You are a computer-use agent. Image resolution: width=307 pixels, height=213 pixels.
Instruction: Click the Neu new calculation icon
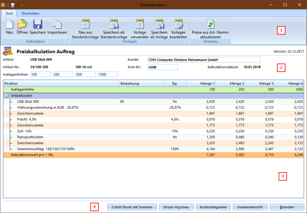[9, 24]
